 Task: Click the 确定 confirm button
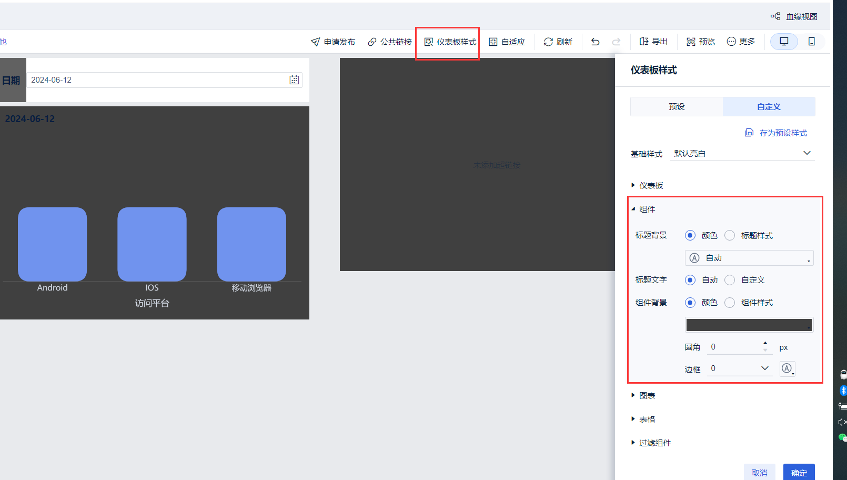pyautogui.click(x=799, y=472)
